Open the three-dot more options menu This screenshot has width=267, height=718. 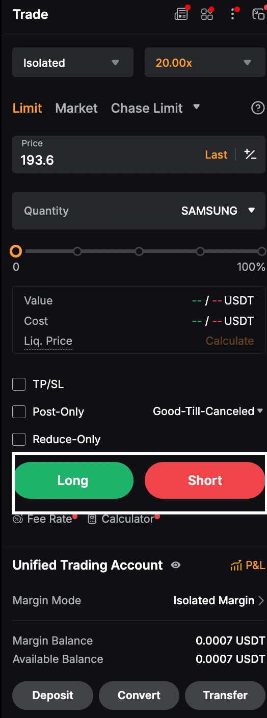pos(233,14)
